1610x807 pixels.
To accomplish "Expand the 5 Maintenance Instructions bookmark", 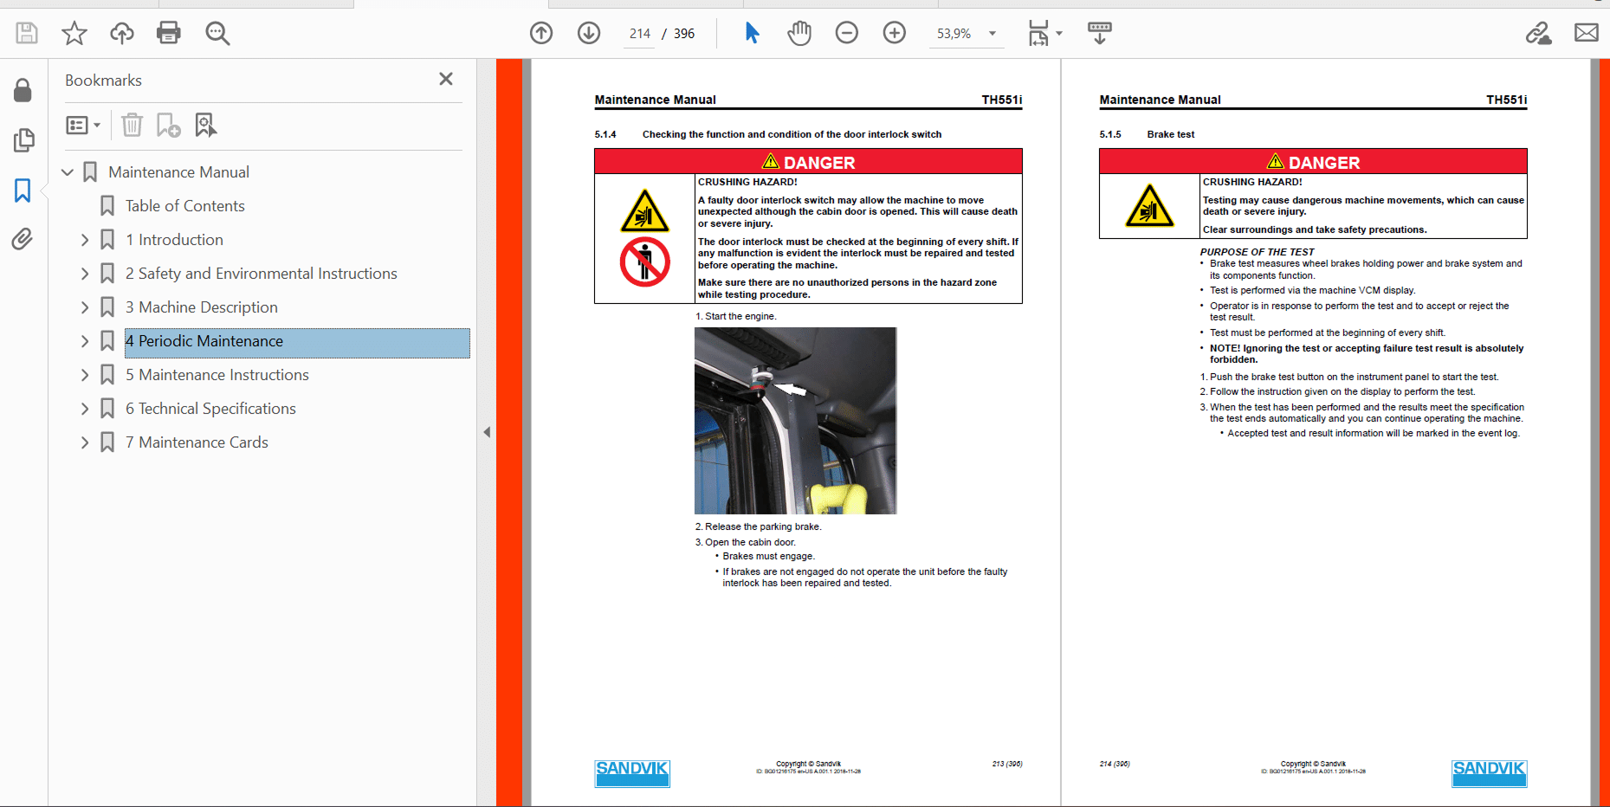I will point(85,375).
